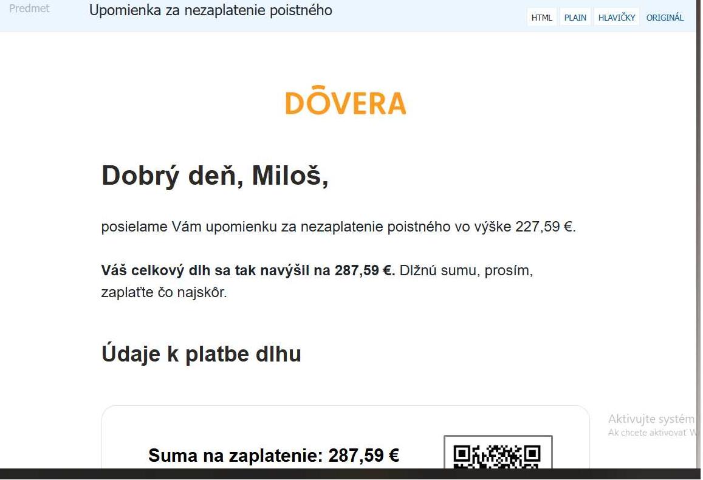Click the Predmet field label
The image size is (703, 480).
[29, 9]
